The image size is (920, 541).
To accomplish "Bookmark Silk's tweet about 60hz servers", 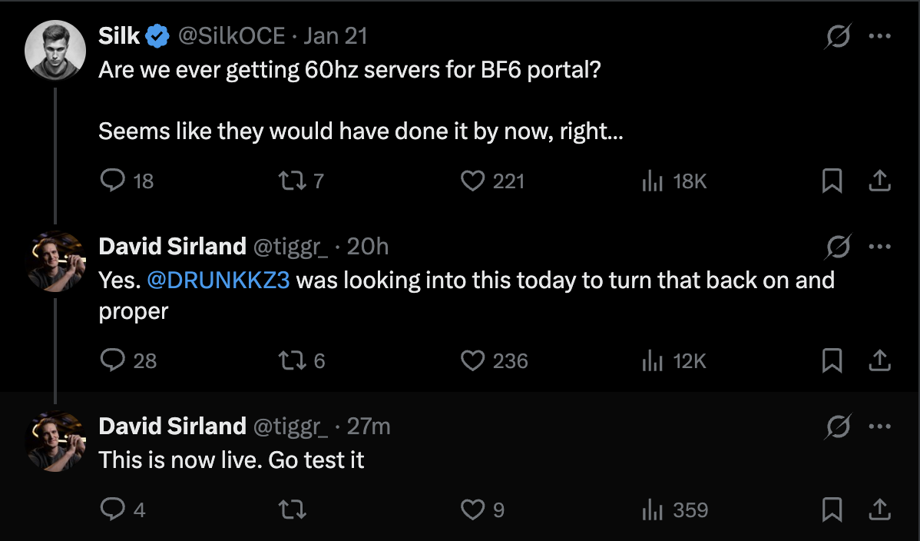I will 832,181.
